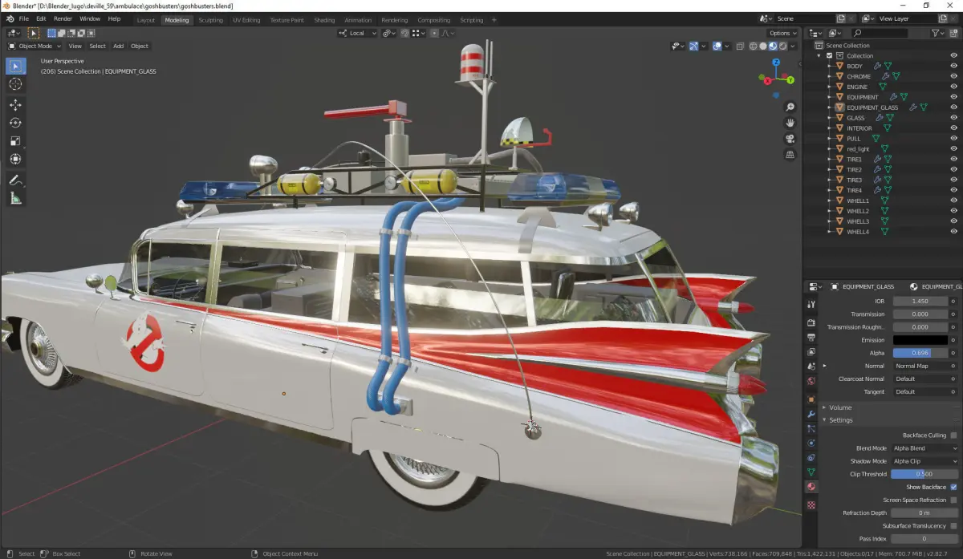Open the Object Mode dropdown
Screen dimensions: 963x559
click(x=35, y=46)
